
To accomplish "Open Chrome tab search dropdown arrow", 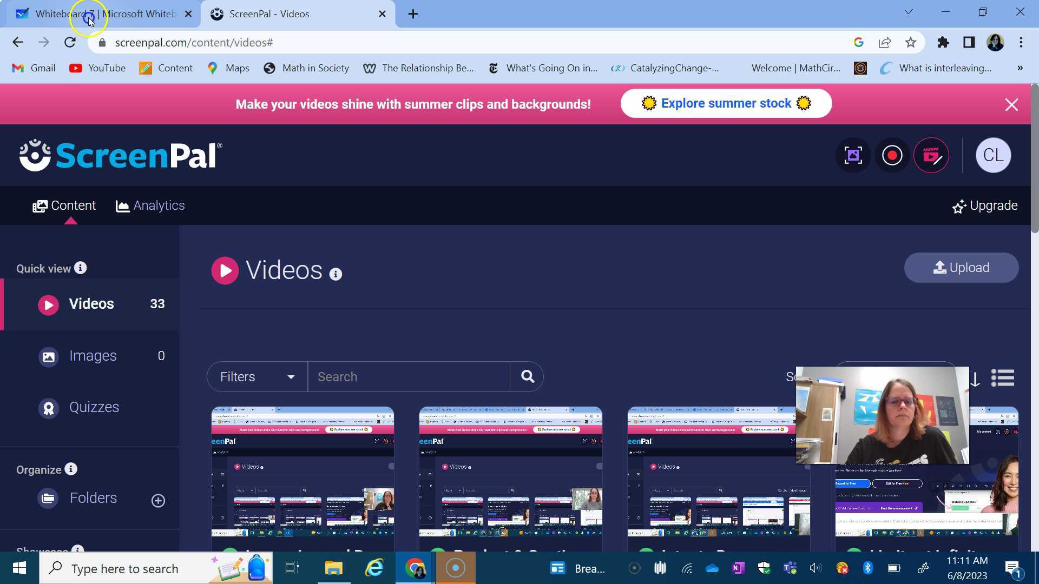I will [x=908, y=12].
